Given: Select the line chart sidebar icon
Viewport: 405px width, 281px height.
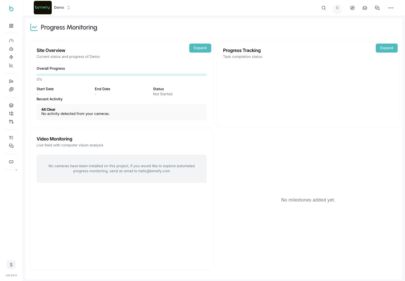Looking at the screenshot, I should (11, 65).
